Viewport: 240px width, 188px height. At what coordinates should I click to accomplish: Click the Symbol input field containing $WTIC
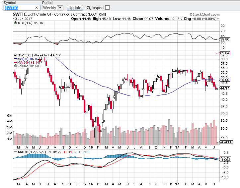coord(22,8)
